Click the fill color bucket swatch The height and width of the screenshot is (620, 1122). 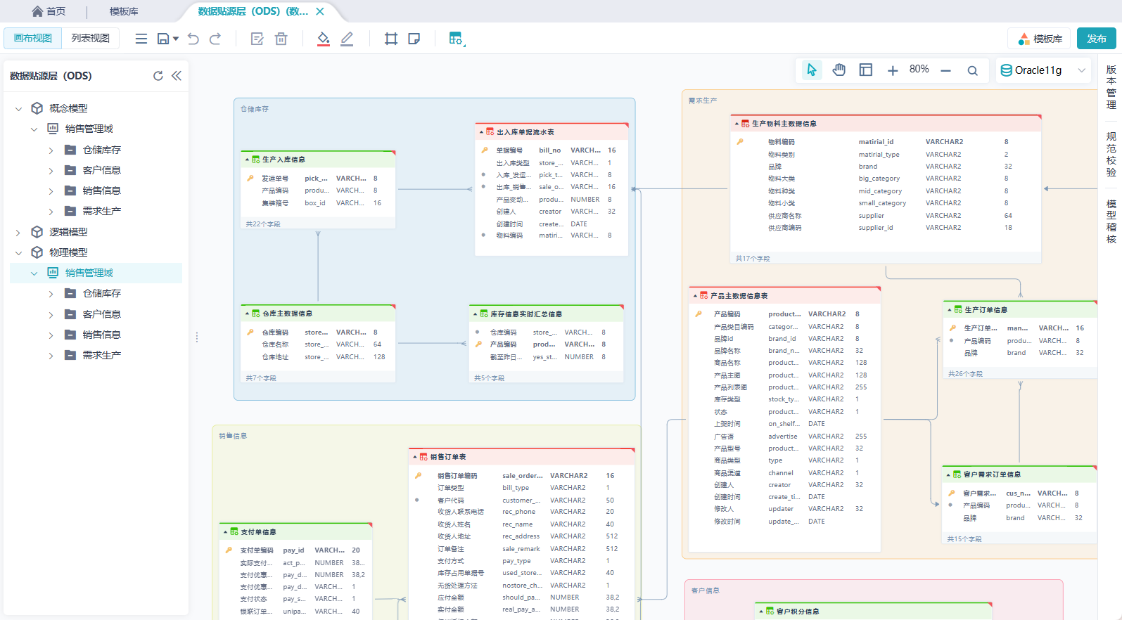click(323, 39)
